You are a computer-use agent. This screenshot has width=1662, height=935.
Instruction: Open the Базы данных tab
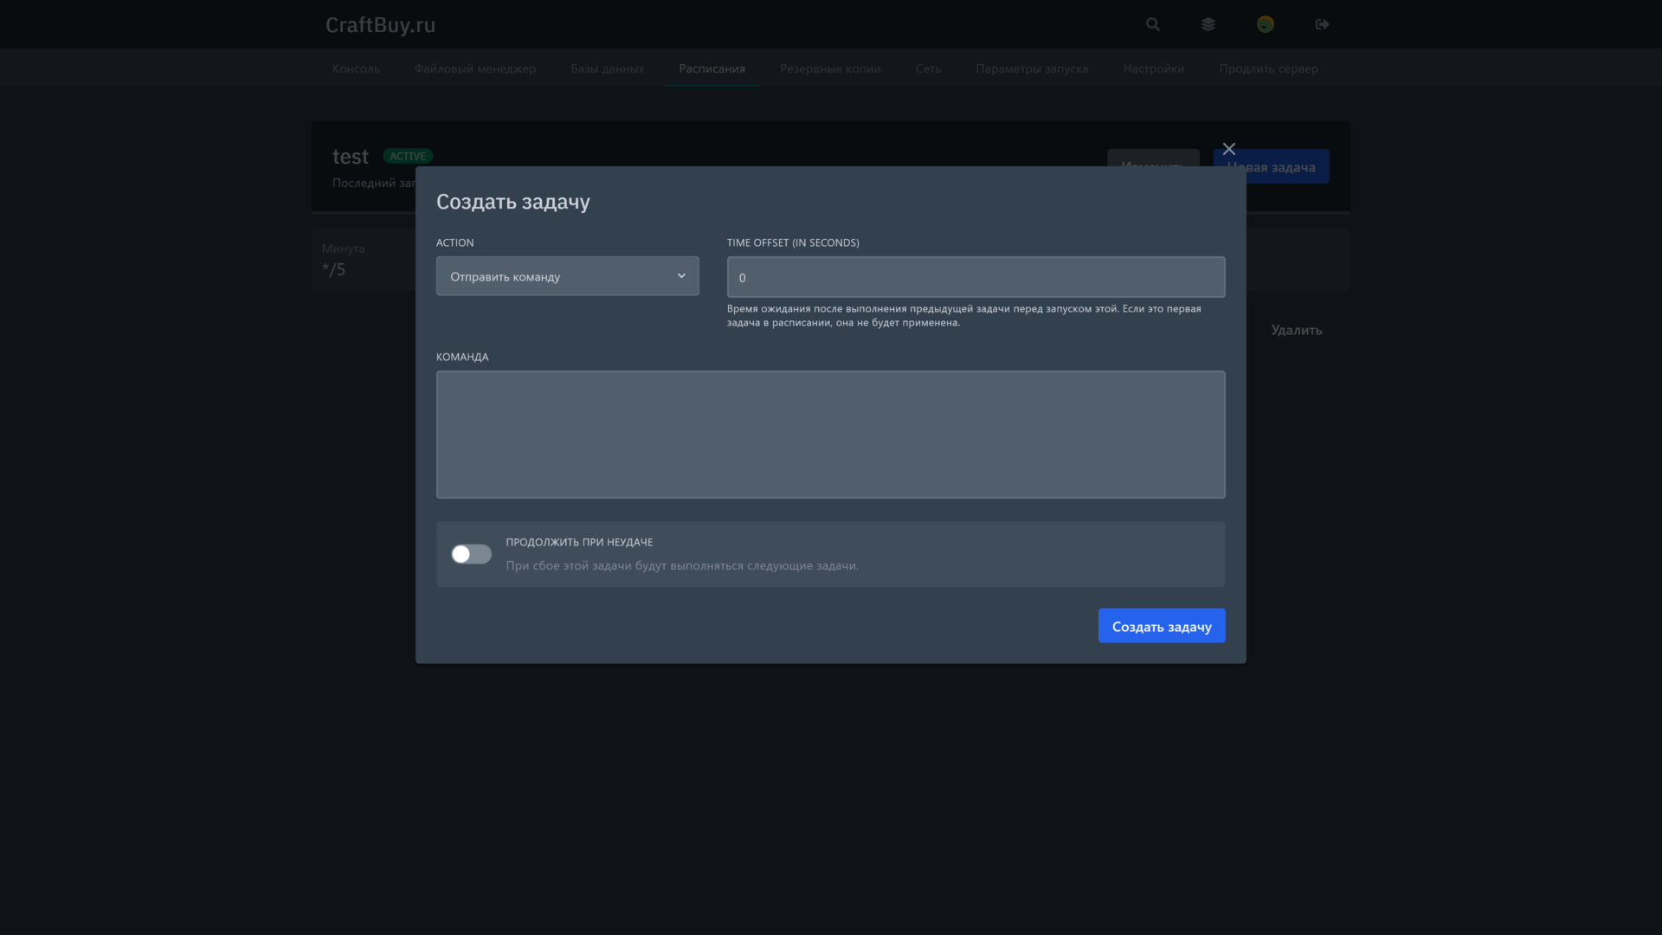coord(608,68)
